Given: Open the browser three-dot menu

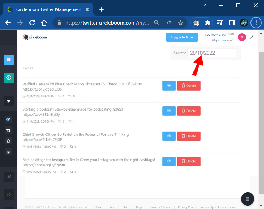Looking at the screenshot, I should pyautogui.click(x=256, y=23).
